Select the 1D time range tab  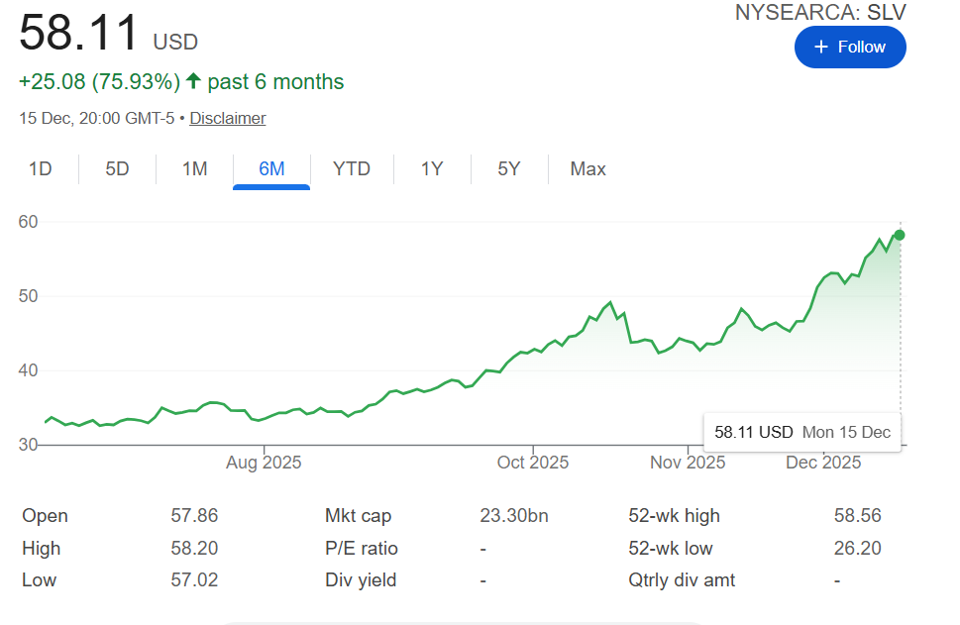tap(40, 169)
